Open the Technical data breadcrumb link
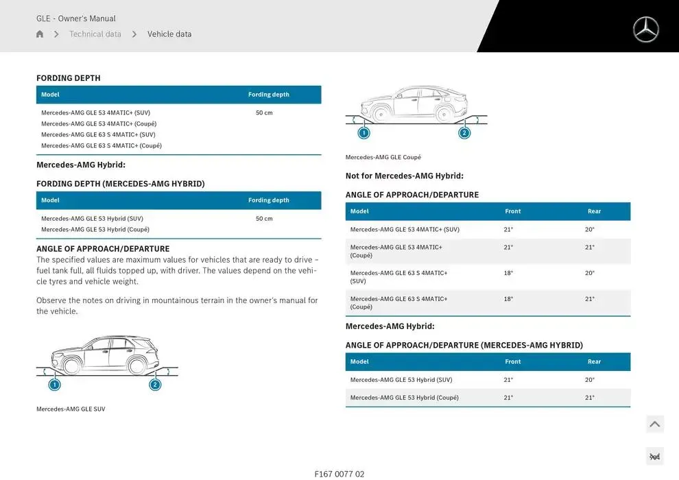 [95, 33]
